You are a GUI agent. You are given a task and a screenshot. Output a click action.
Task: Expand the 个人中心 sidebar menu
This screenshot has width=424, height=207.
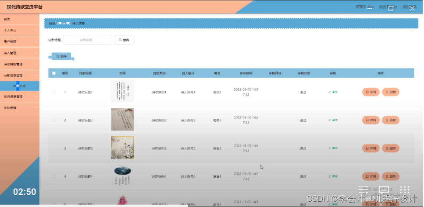click(x=19, y=31)
